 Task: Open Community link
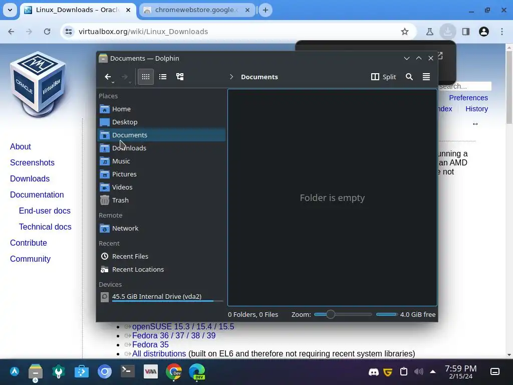(30, 259)
